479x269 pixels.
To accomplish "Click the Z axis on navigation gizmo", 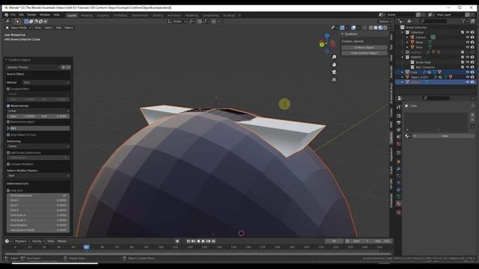I will point(327,36).
